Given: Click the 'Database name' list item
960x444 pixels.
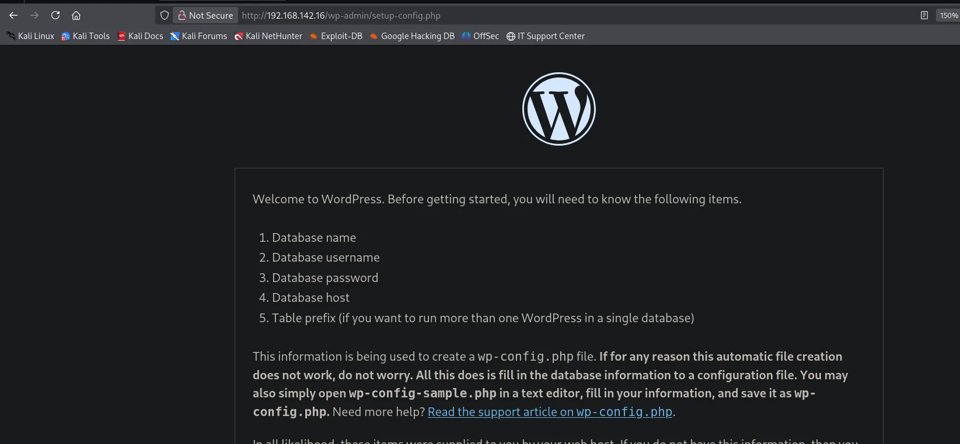Looking at the screenshot, I should 314,238.
